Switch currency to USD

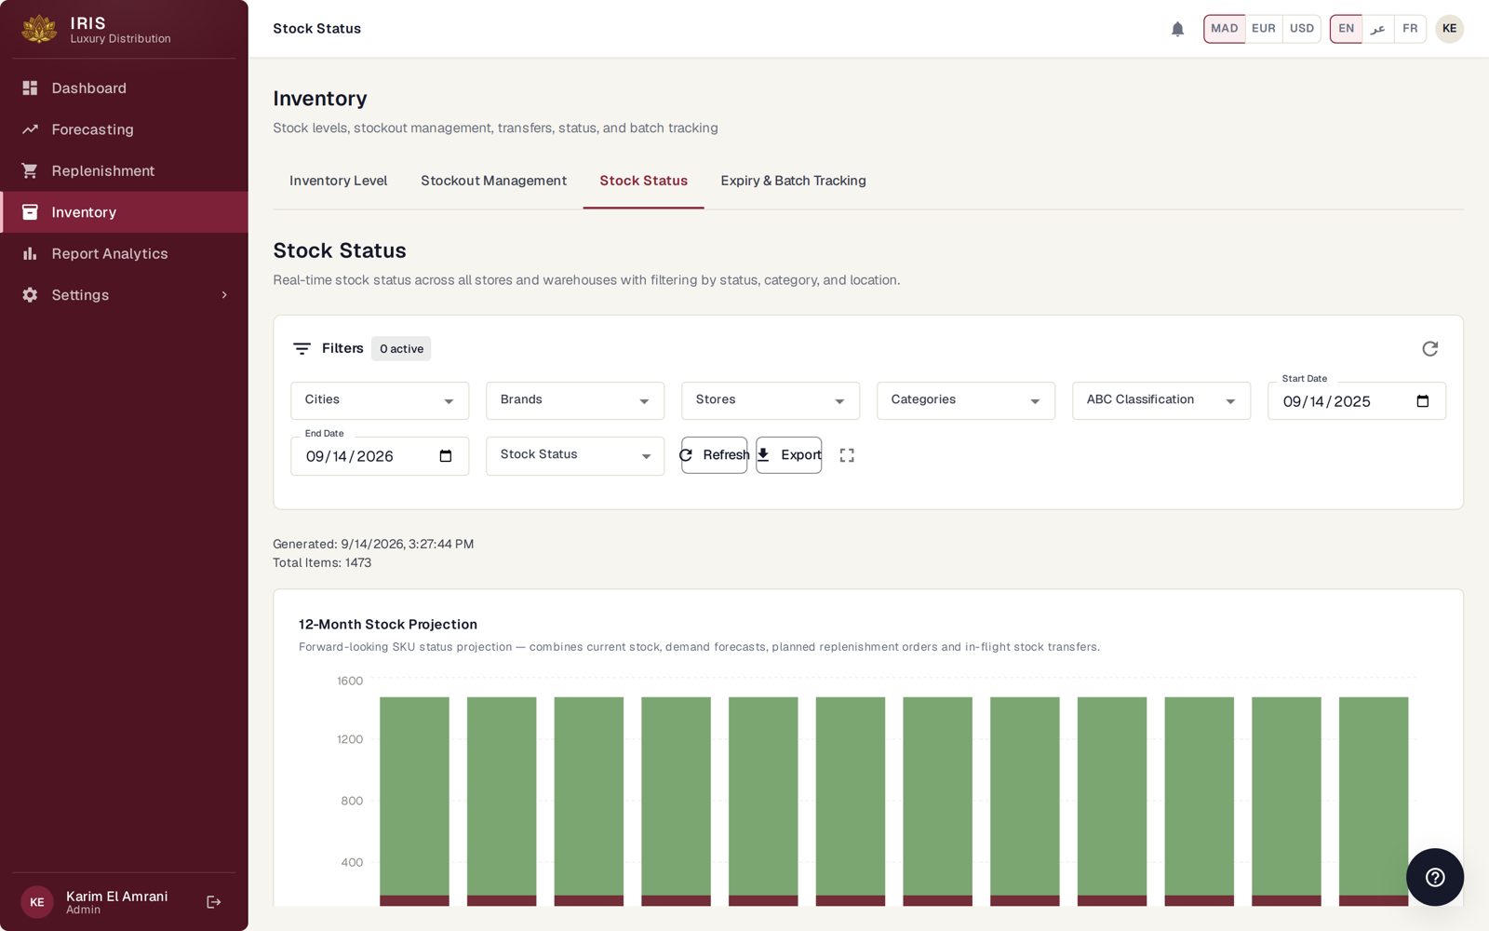(x=1302, y=29)
